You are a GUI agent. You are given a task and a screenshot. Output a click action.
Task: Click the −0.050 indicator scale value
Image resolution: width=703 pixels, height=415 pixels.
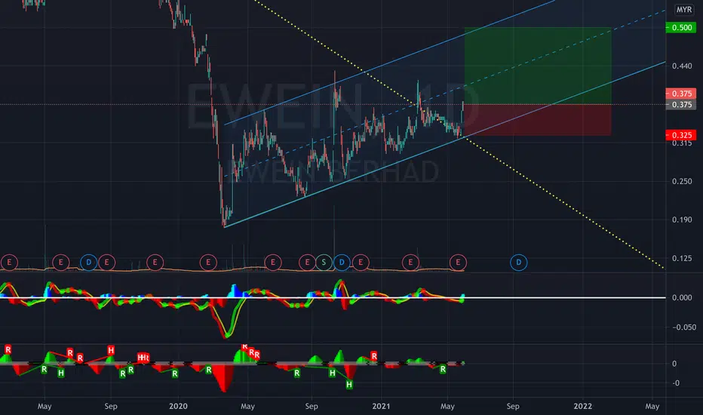684,327
